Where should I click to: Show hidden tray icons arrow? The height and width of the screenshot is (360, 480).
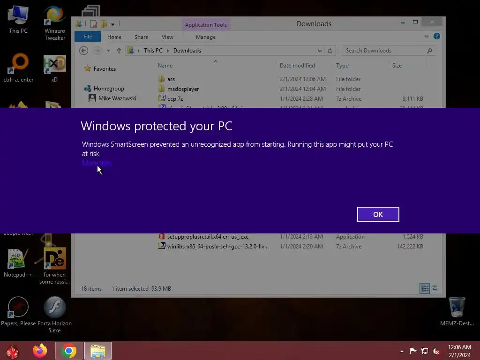[x=402, y=351]
